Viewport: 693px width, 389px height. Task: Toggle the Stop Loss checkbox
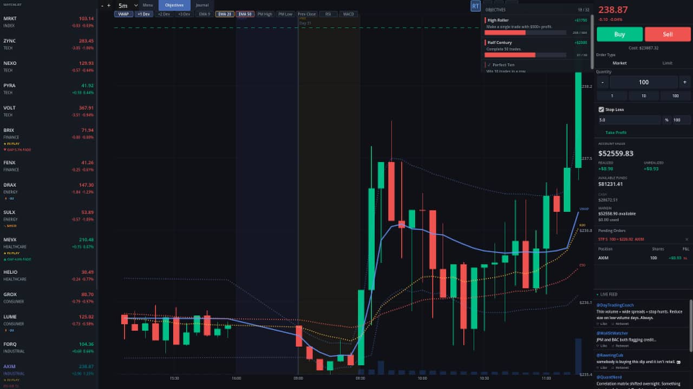(601, 110)
